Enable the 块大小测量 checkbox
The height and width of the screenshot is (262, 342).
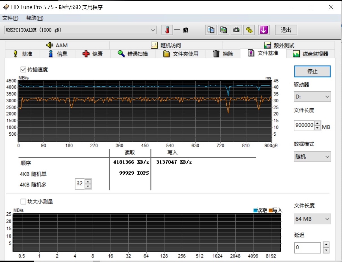point(23,202)
